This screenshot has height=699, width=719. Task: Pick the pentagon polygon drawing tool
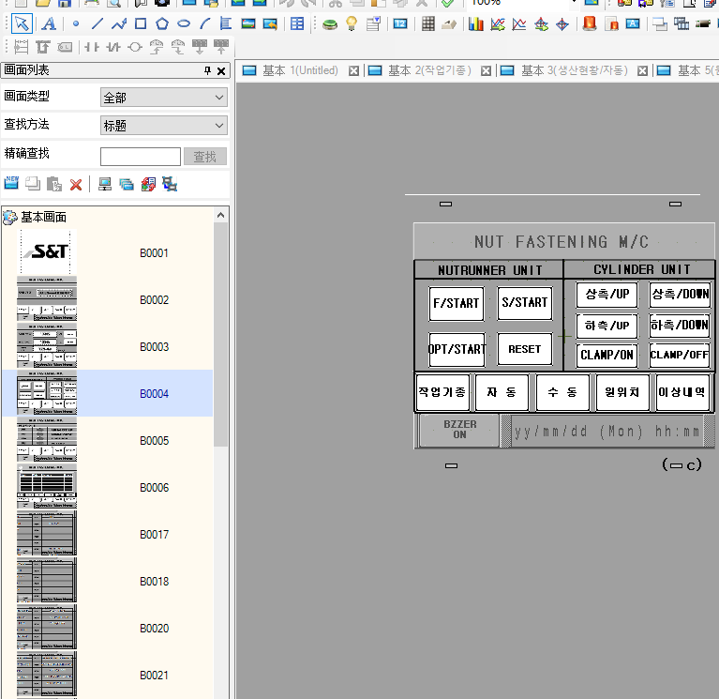(x=162, y=24)
